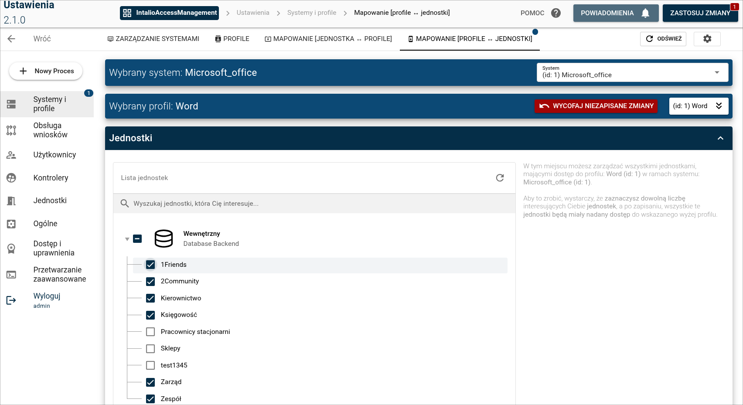Click the Przetwarzanie zaawansowane terminal icon
The image size is (743, 405).
coord(11,275)
